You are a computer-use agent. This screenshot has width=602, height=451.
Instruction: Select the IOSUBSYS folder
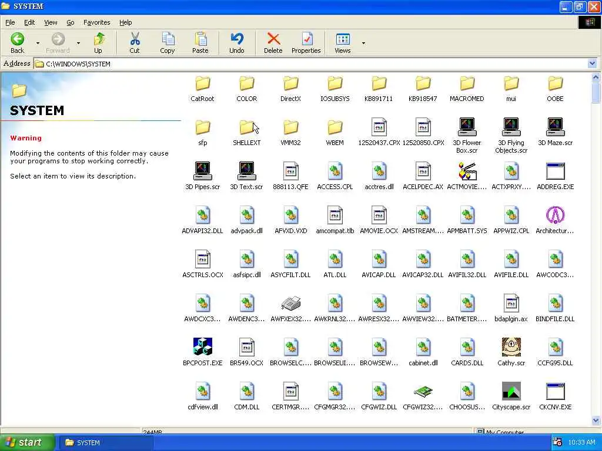tap(335, 89)
